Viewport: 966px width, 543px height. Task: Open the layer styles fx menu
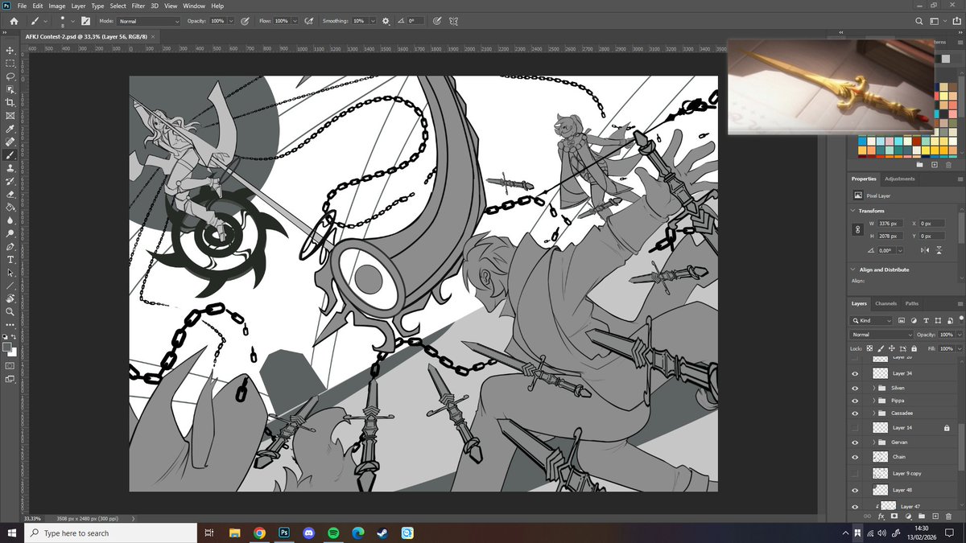(881, 516)
